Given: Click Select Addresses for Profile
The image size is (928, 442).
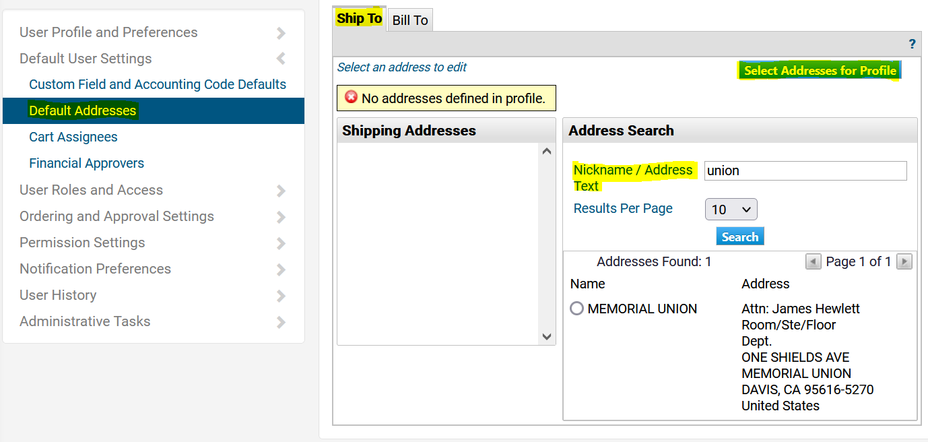Looking at the screenshot, I should point(820,71).
